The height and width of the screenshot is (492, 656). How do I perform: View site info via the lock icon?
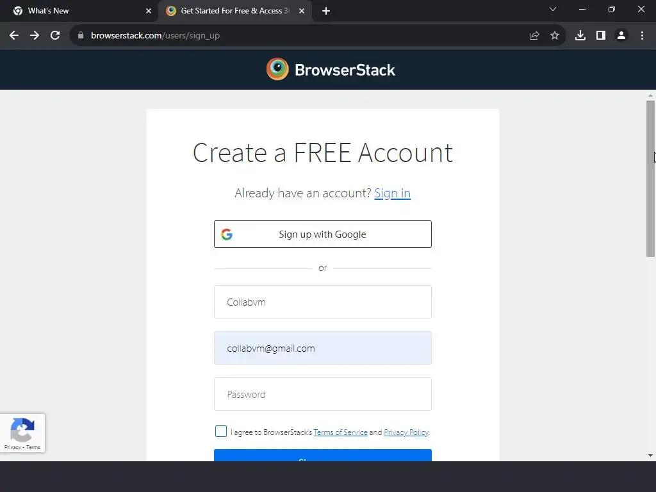point(81,36)
